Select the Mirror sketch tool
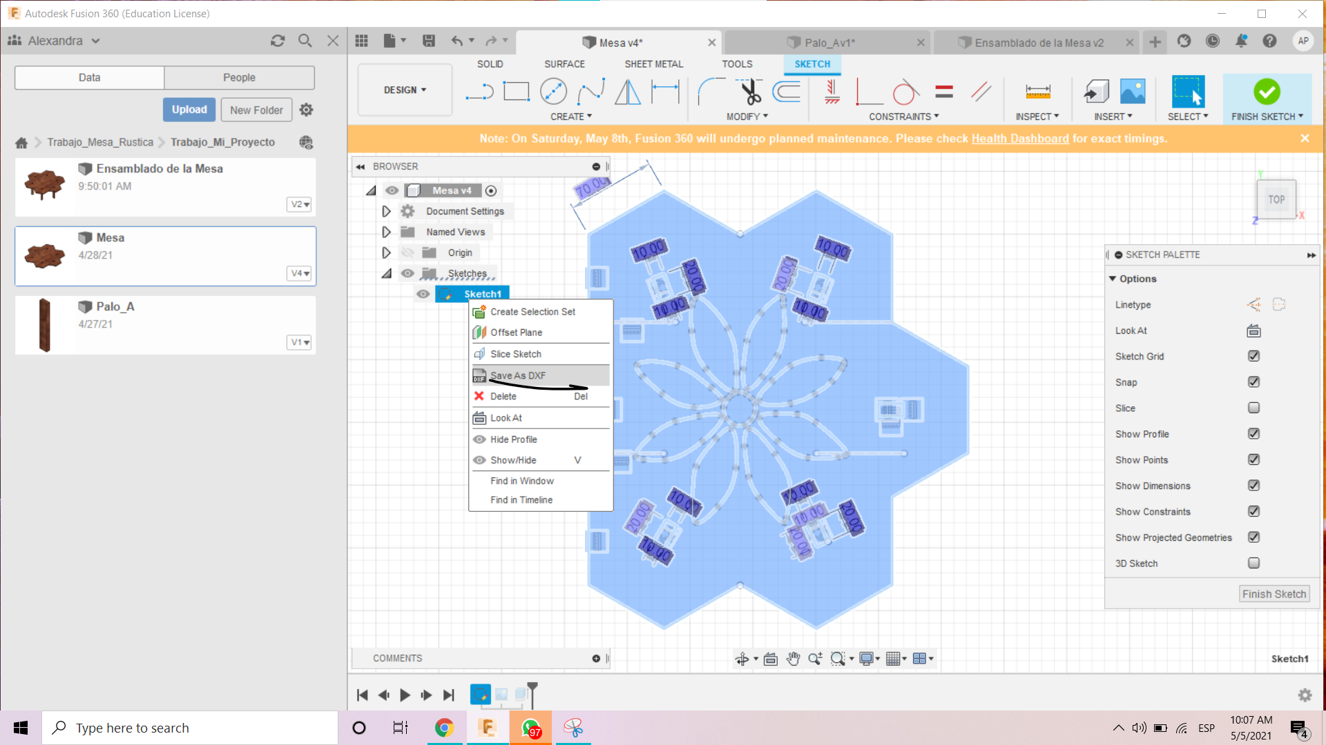Screen dimensions: 1326x745 point(627,92)
